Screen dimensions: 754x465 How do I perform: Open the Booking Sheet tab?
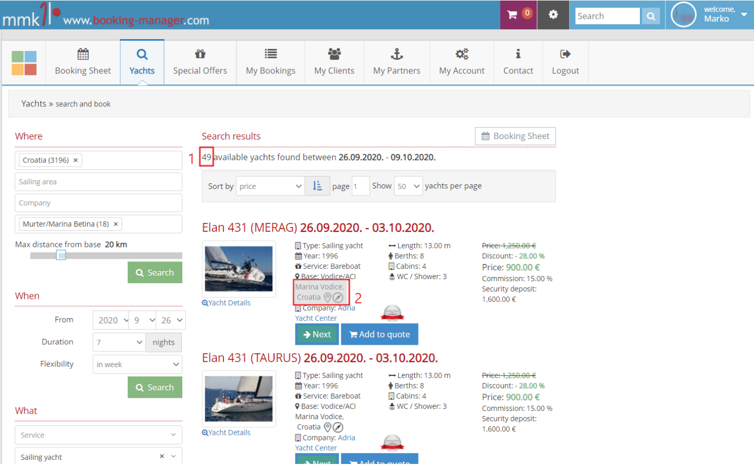point(83,62)
